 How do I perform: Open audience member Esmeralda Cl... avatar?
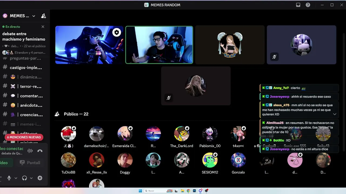125,134
